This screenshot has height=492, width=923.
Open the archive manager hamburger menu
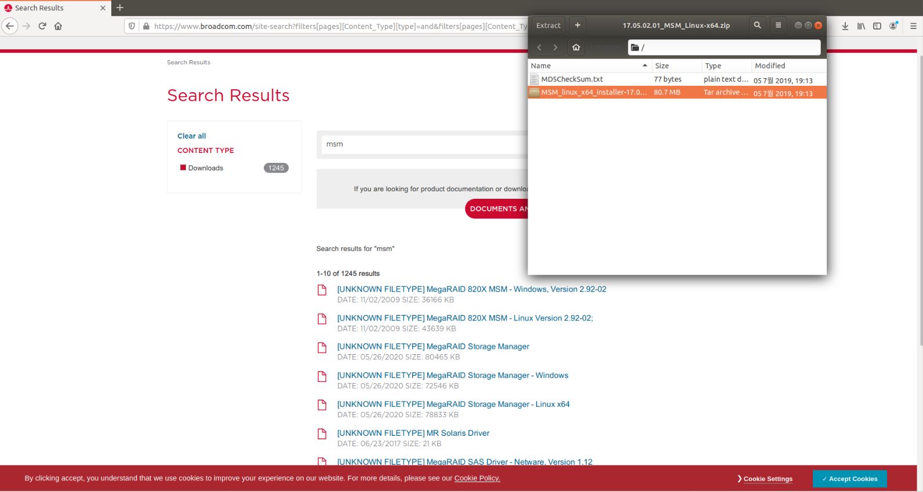[778, 25]
